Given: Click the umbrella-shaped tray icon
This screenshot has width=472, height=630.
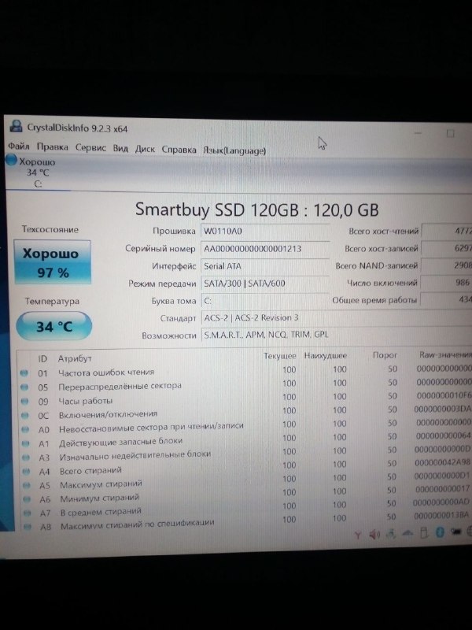Looking at the screenshot, I should pos(407,533).
